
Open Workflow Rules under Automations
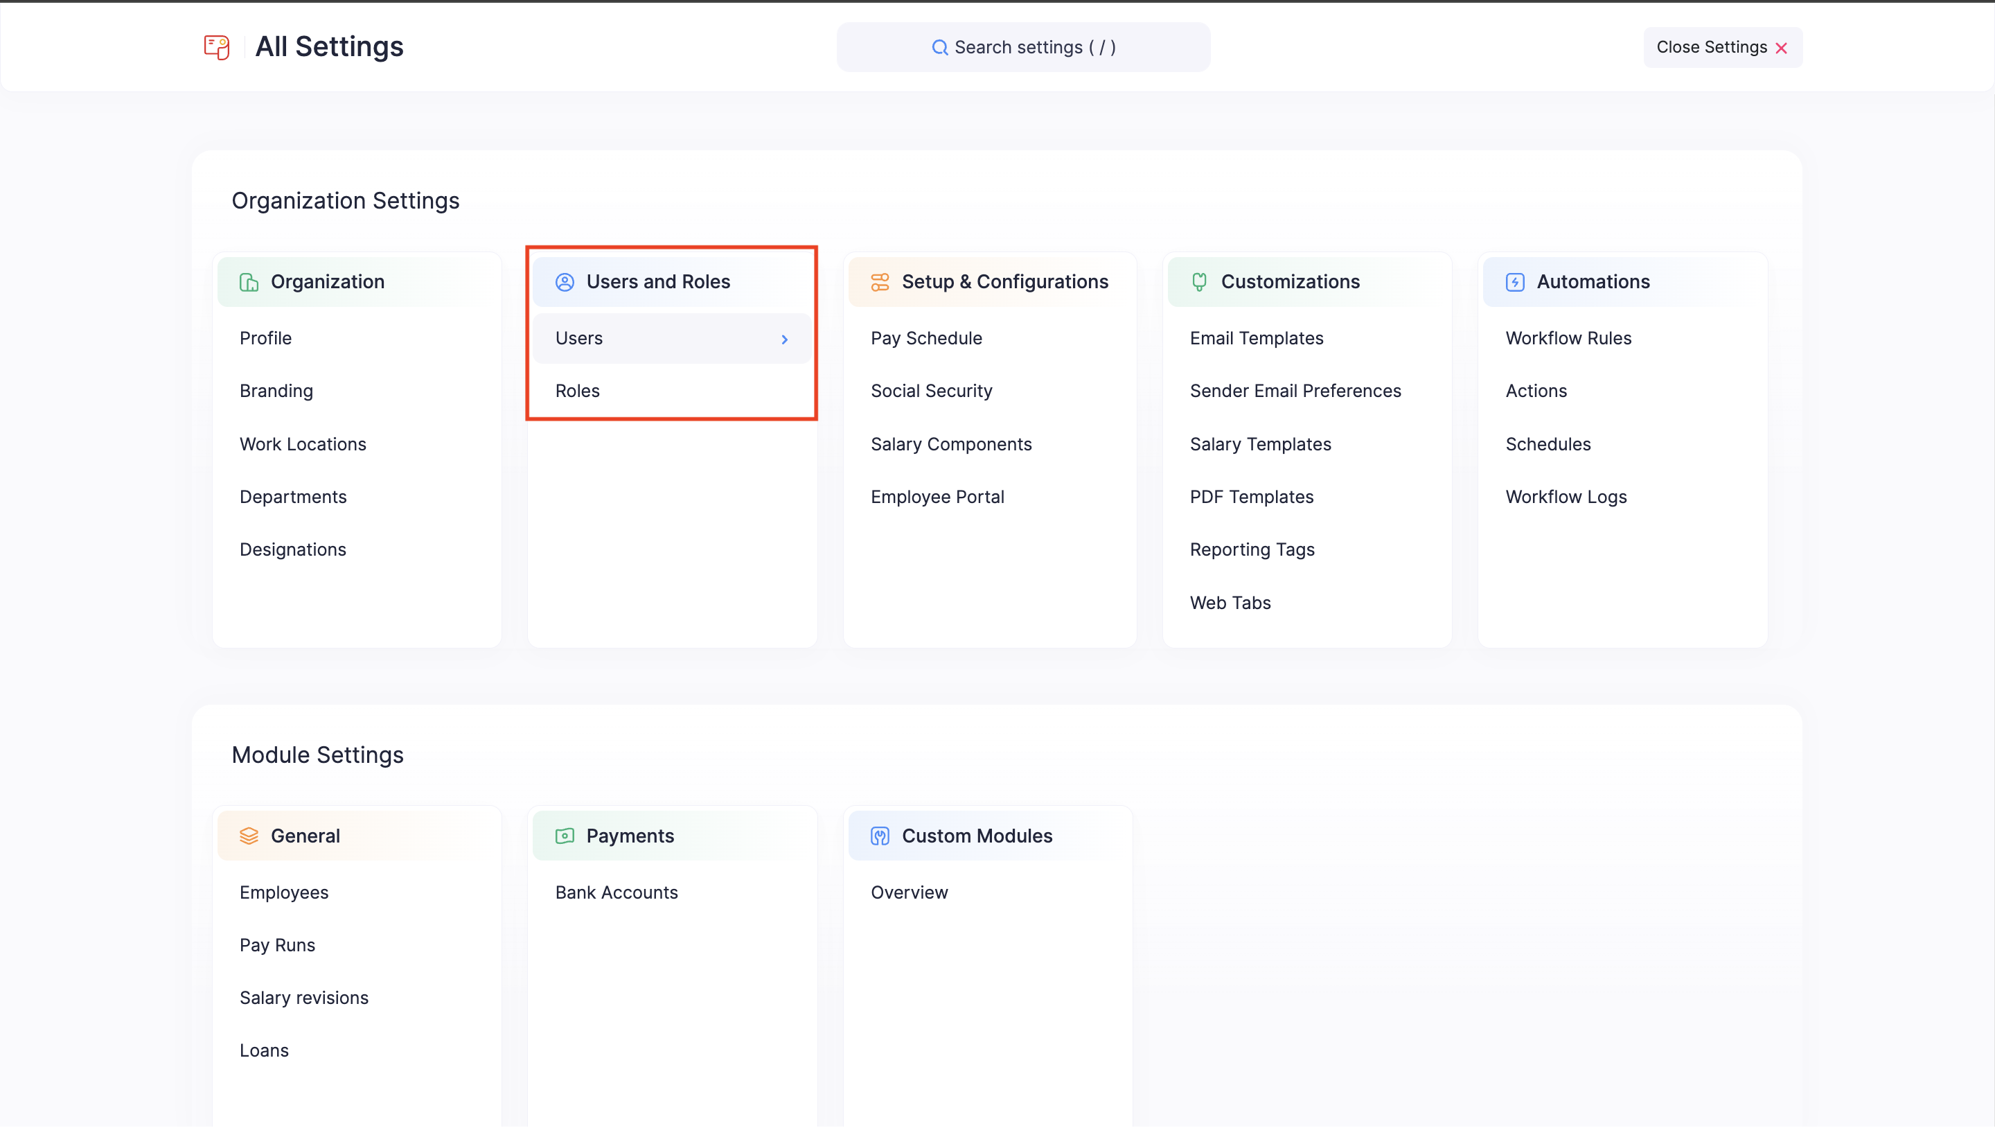tap(1568, 338)
